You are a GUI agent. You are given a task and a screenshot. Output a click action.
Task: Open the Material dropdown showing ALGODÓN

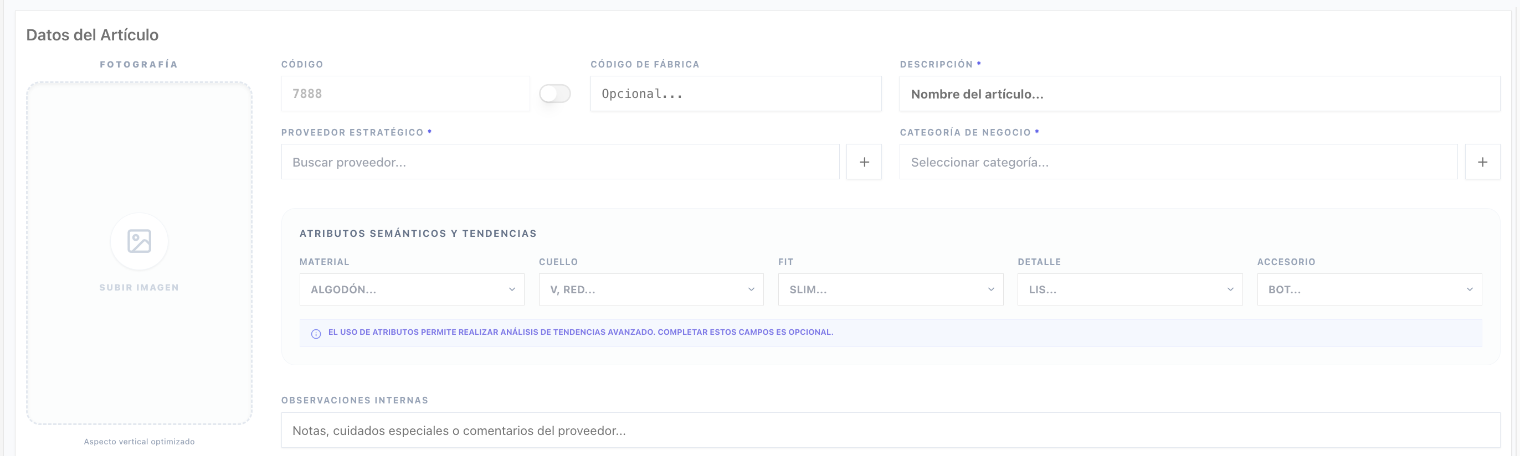[412, 289]
